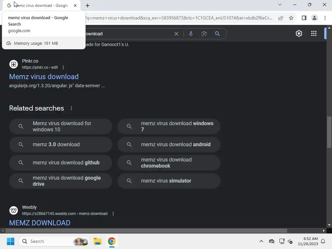Search memz 3.0 download

pyautogui.click(x=61, y=144)
